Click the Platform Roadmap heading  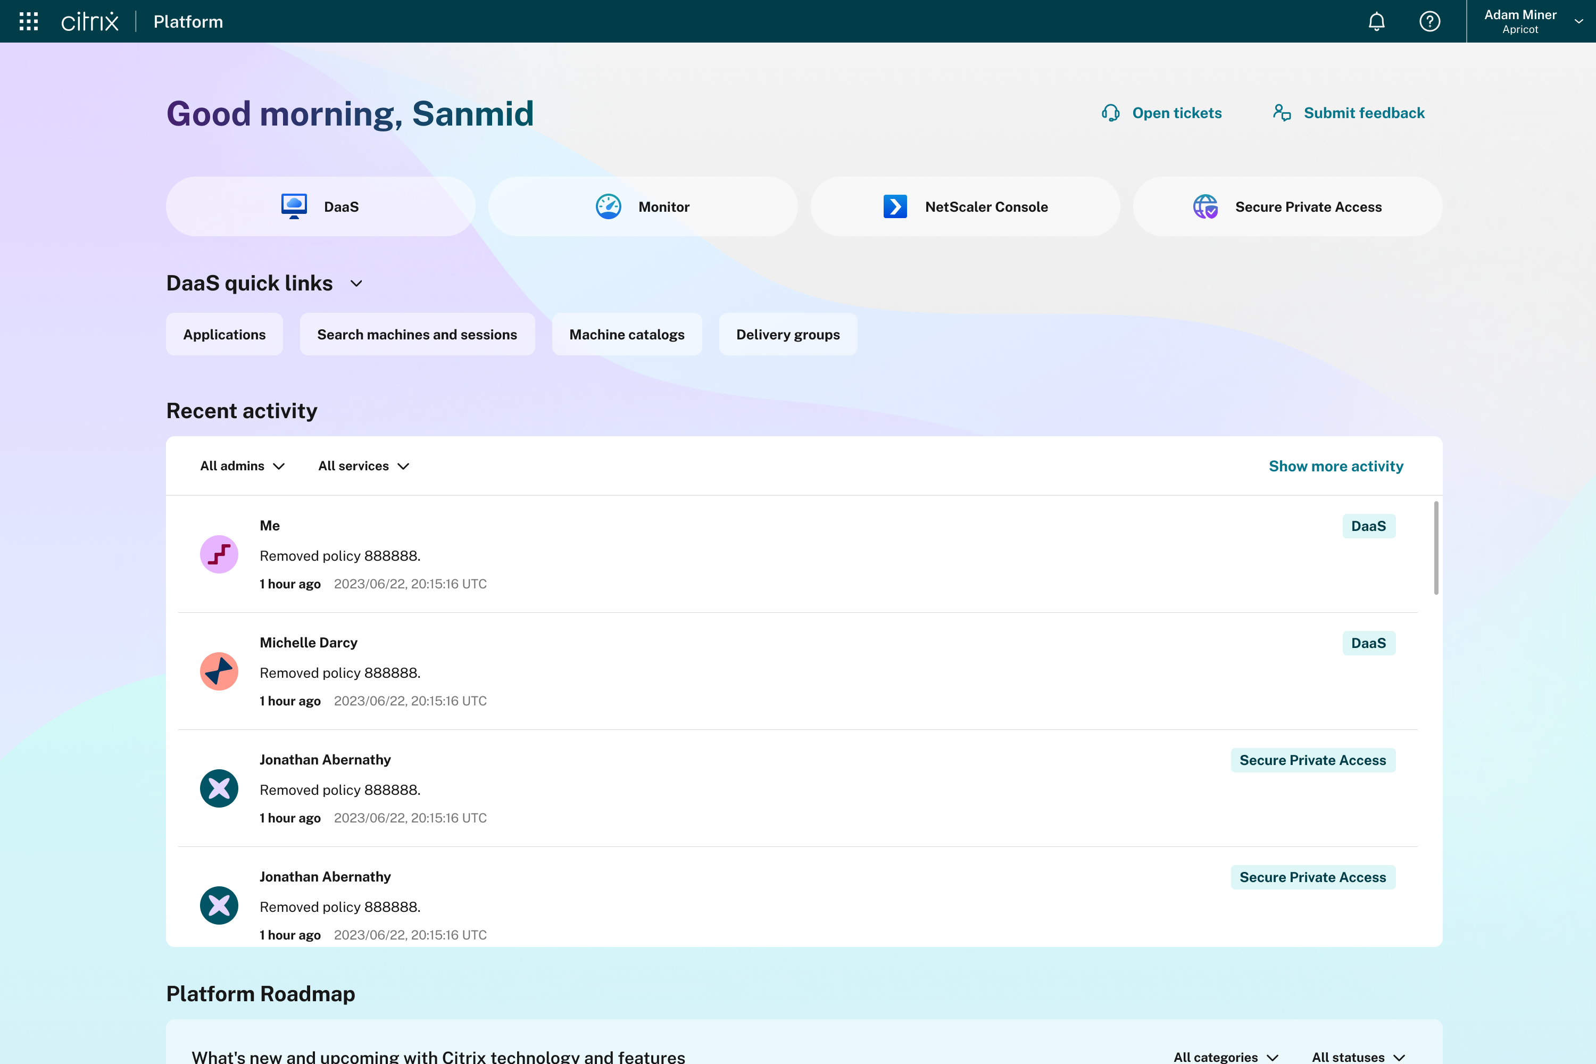tap(261, 993)
